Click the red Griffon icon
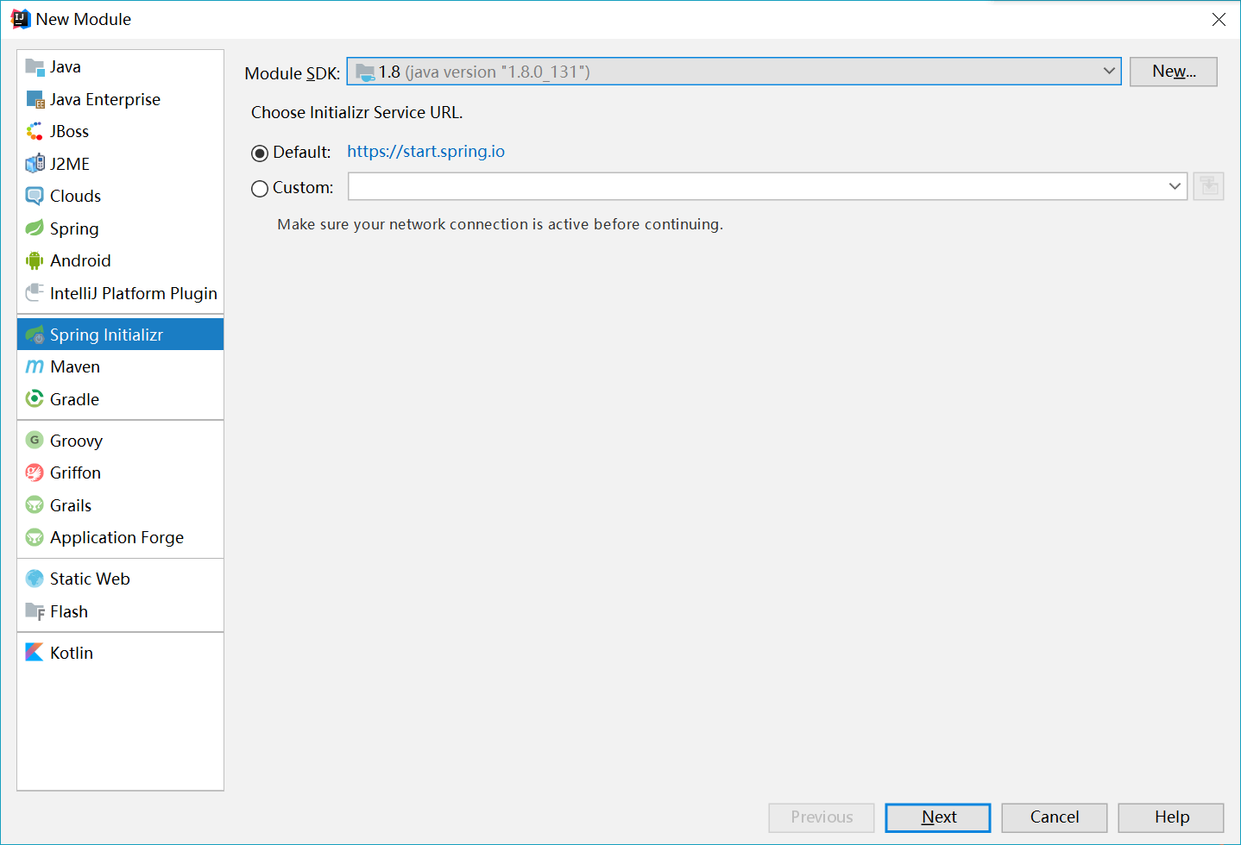This screenshot has width=1241, height=845. (35, 473)
